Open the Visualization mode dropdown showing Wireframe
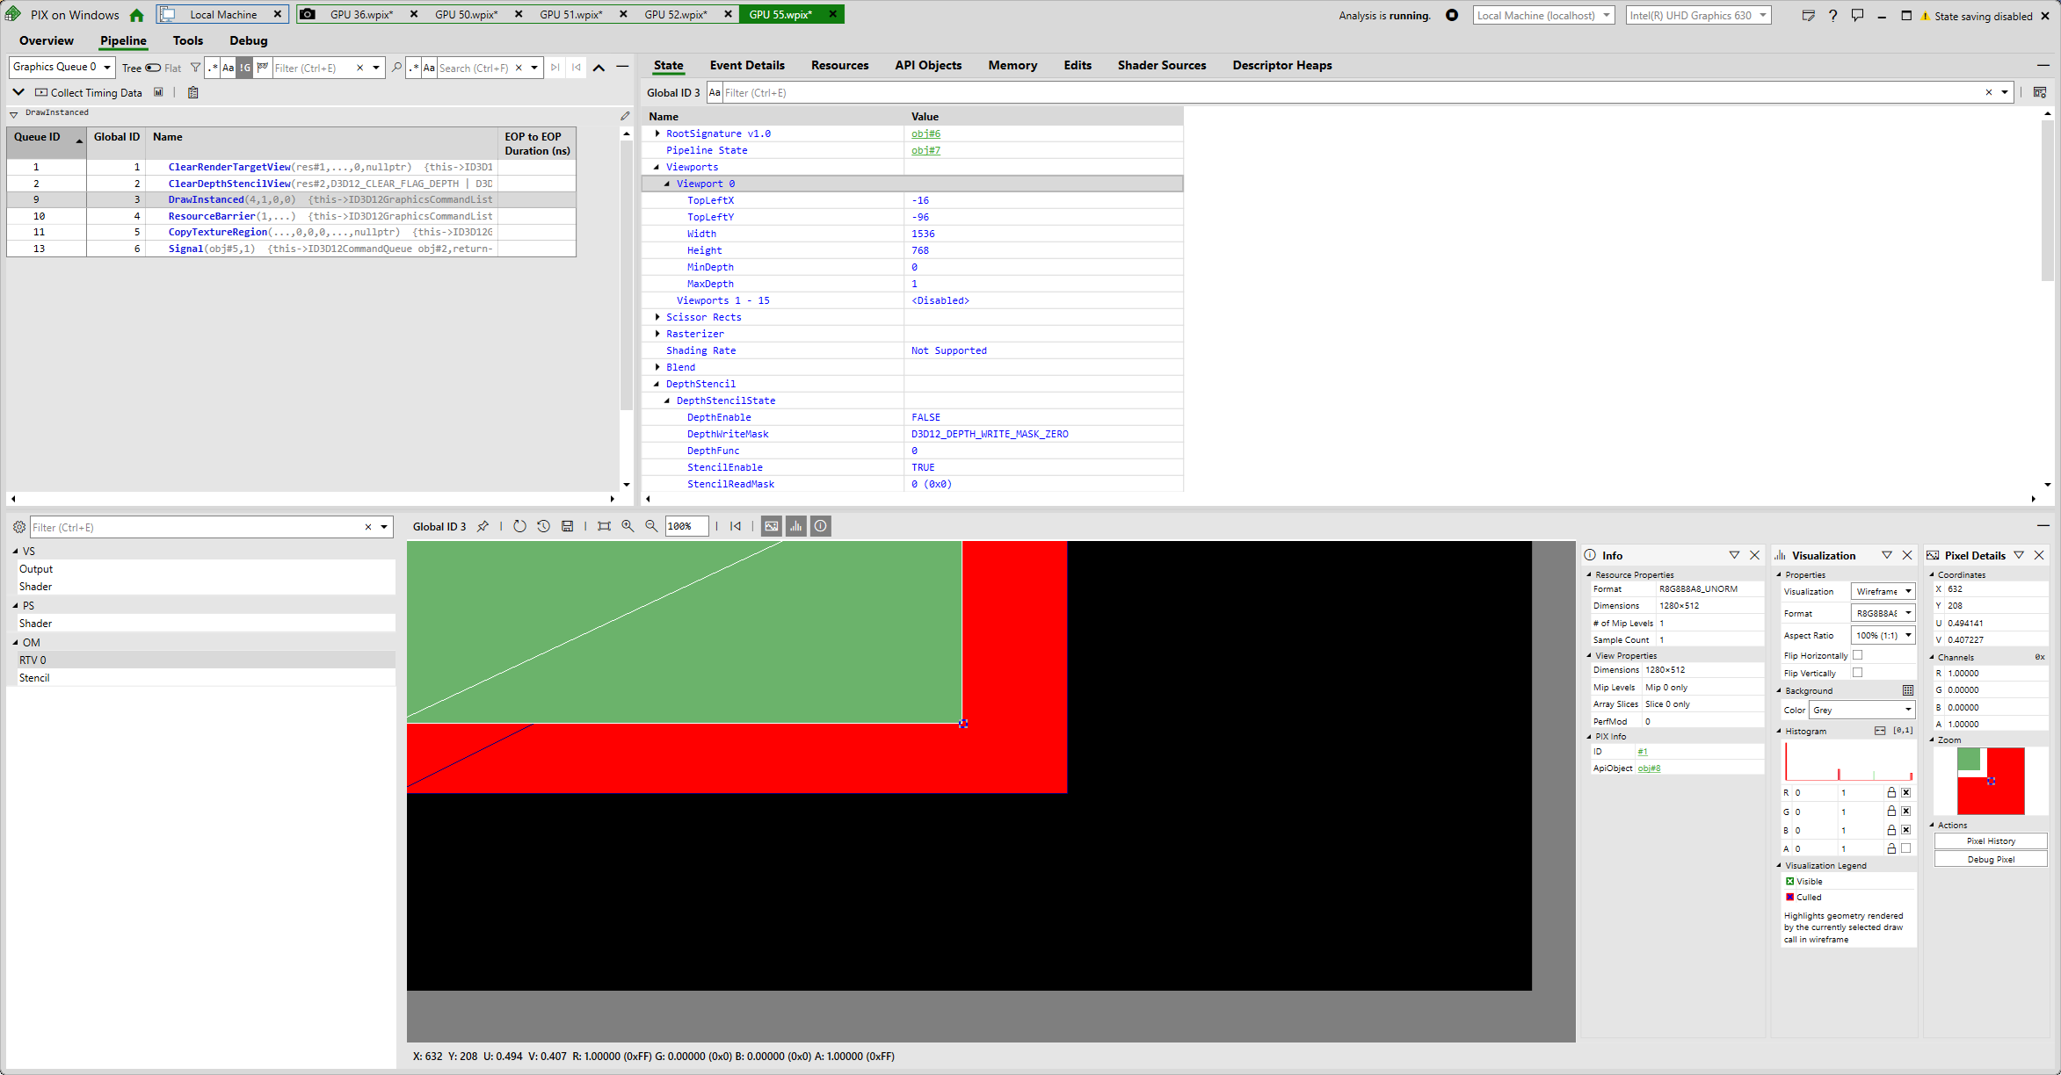Viewport: 2061px width, 1075px height. coord(1883,591)
